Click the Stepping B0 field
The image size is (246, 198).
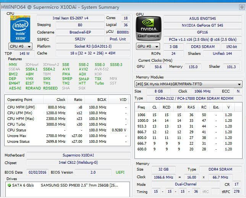tap(80, 25)
